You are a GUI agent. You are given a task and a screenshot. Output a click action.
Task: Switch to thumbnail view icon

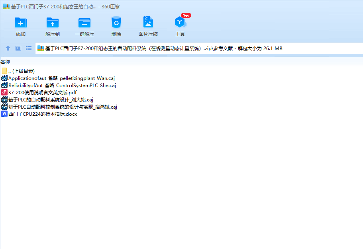[x=18, y=48]
